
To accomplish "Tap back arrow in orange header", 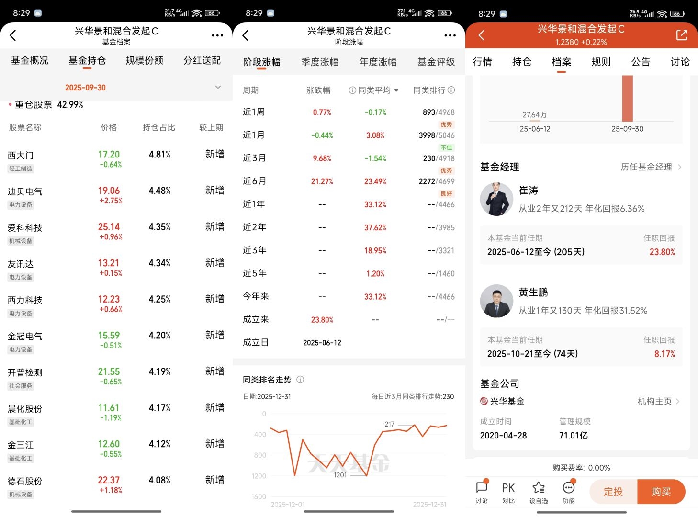I will coord(482,35).
